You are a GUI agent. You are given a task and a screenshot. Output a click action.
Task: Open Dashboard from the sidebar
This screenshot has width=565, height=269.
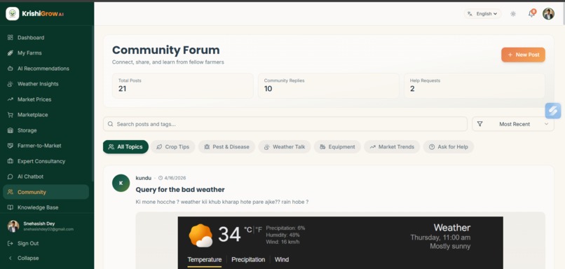(46, 37)
